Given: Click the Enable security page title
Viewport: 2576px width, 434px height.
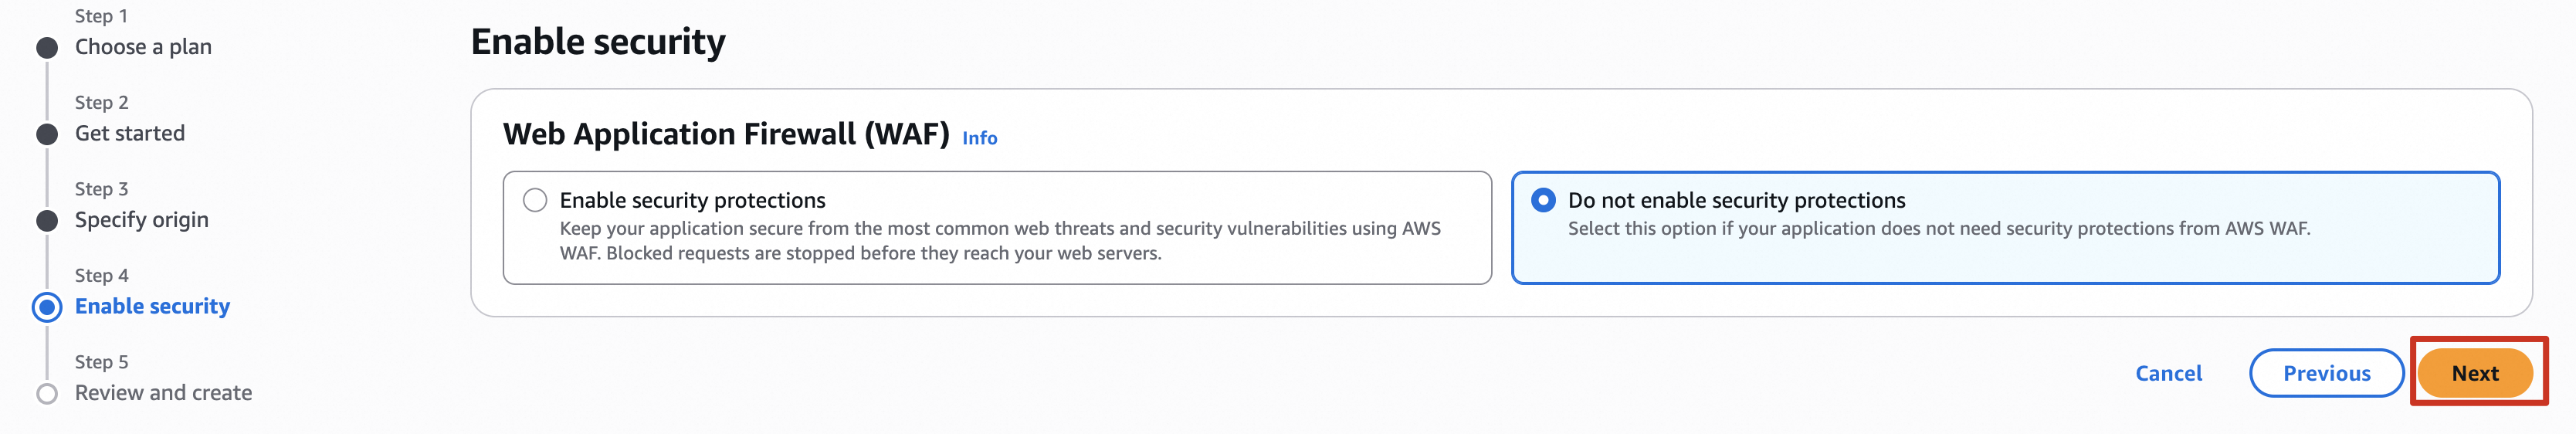Looking at the screenshot, I should [598, 42].
